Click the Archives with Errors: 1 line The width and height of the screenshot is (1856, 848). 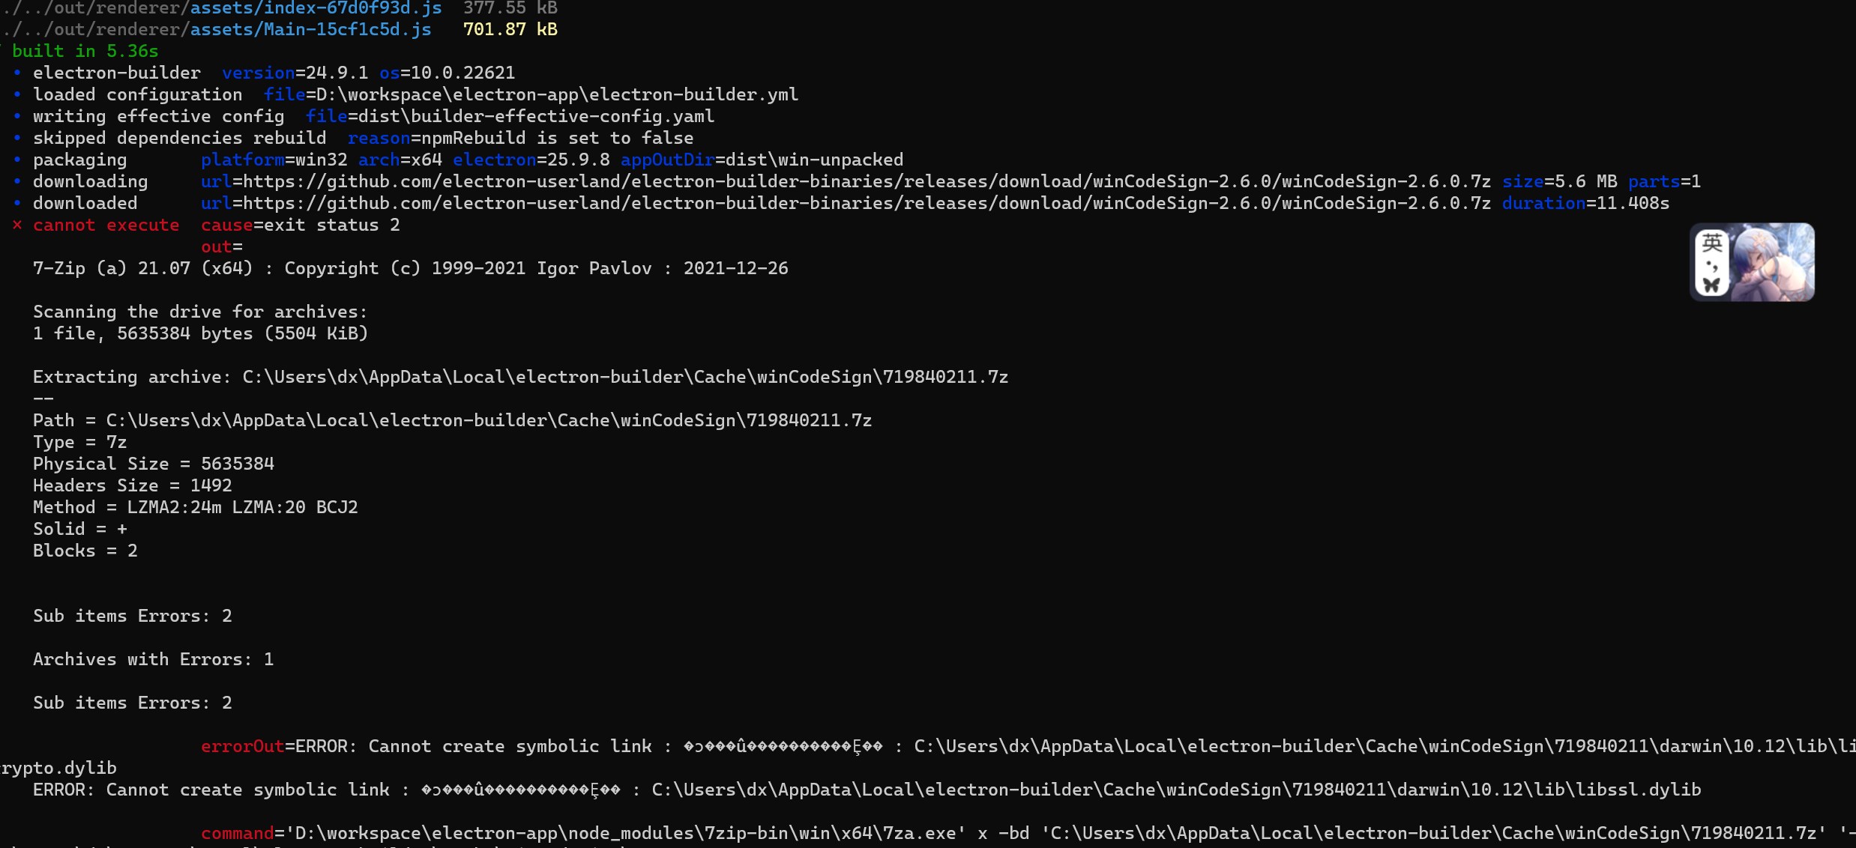pyautogui.click(x=153, y=659)
